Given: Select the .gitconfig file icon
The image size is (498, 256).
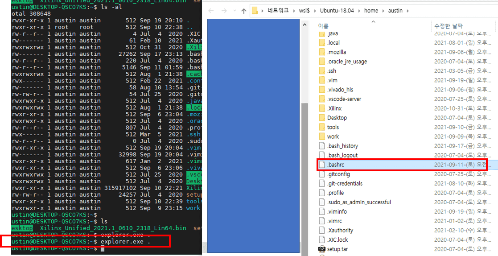Looking at the screenshot, I should point(322,174).
